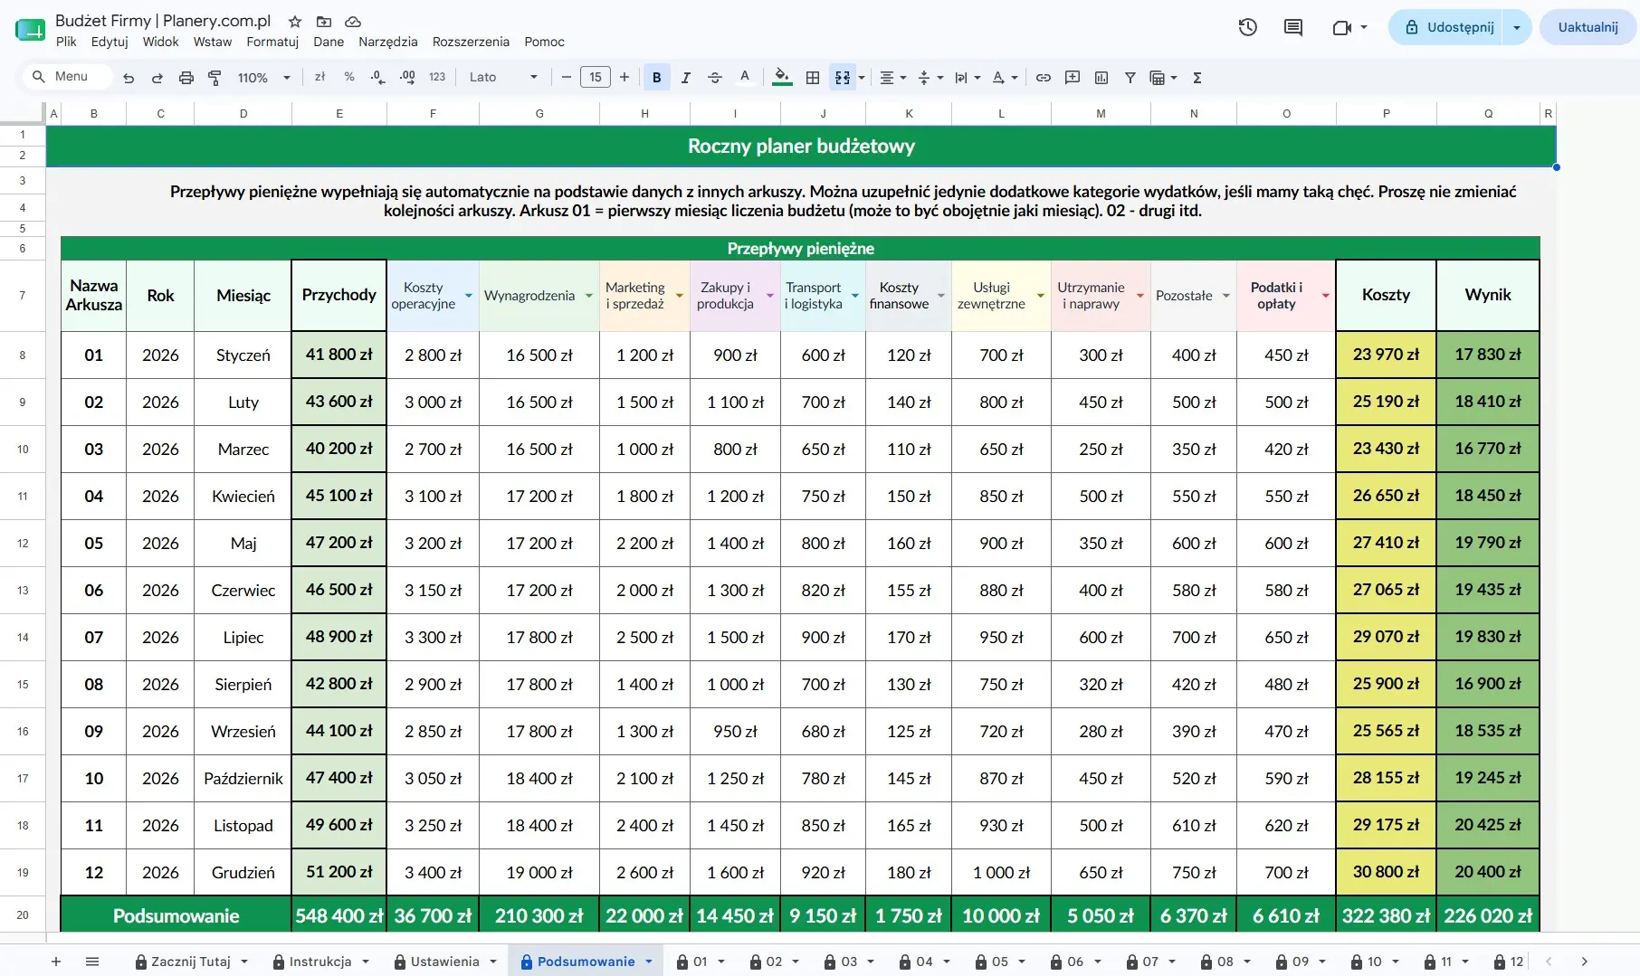Toggle merge cells

(x=843, y=78)
